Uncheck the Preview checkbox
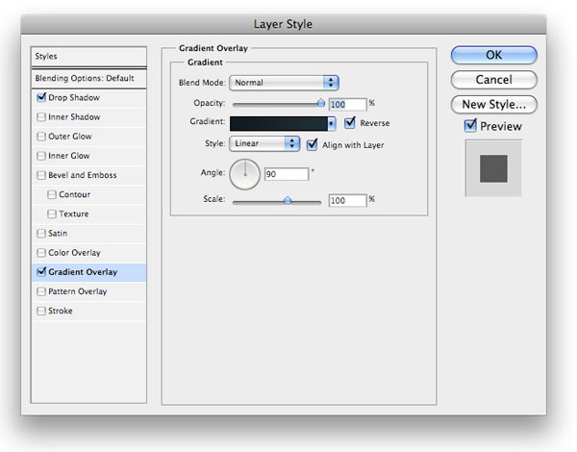The height and width of the screenshot is (452, 577). coord(470,126)
